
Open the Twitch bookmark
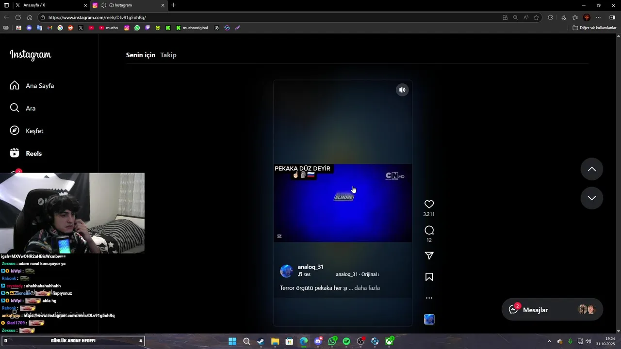coord(147,28)
